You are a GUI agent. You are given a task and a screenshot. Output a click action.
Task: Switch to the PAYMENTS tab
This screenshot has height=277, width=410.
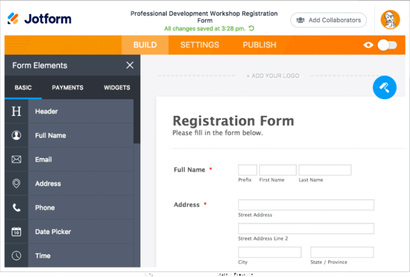click(x=67, y=88)
